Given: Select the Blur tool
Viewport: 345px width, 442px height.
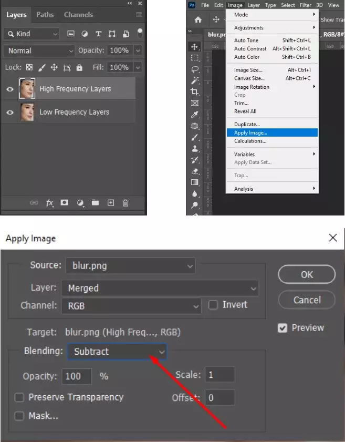Looking at the screenshot, I should tap(195, 194).
